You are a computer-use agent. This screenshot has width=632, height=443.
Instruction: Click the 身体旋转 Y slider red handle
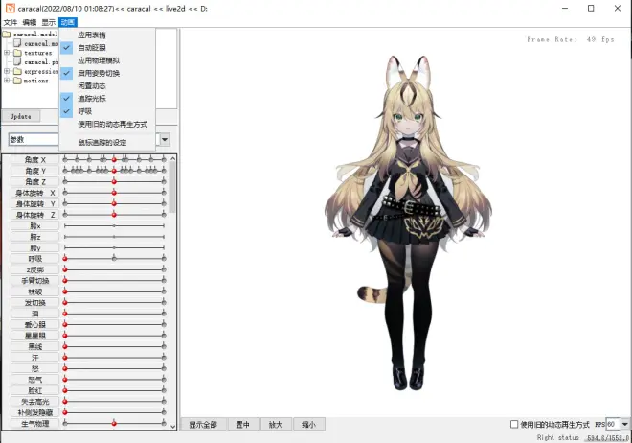[114, 203]
